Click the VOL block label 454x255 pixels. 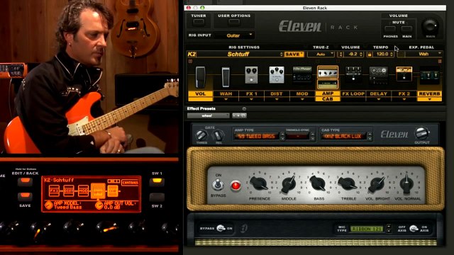click(x=200, y=93)
